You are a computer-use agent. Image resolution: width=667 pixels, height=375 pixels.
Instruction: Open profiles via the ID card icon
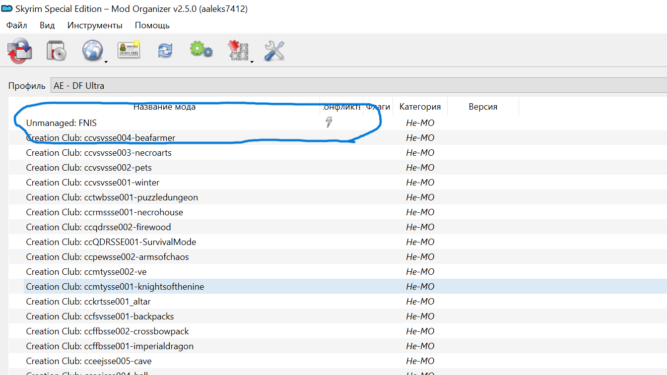pos(129,50)
